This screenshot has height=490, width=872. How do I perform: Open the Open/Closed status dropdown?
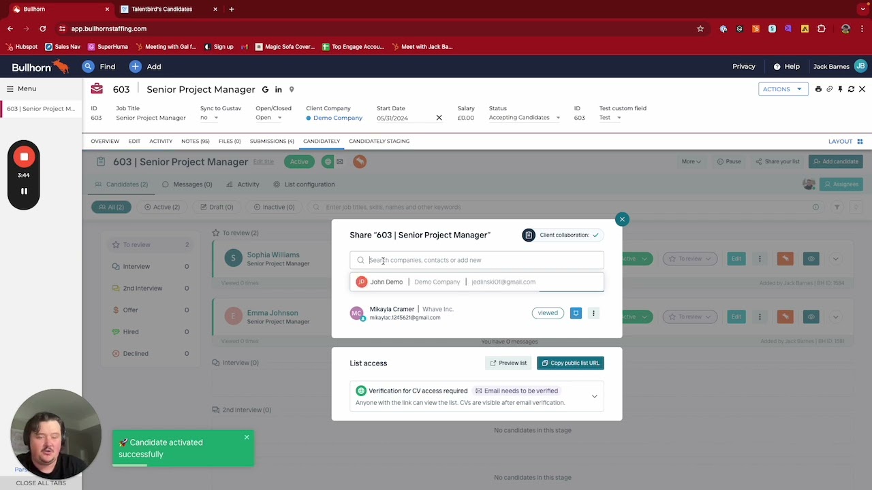click(x=268, y=118)
